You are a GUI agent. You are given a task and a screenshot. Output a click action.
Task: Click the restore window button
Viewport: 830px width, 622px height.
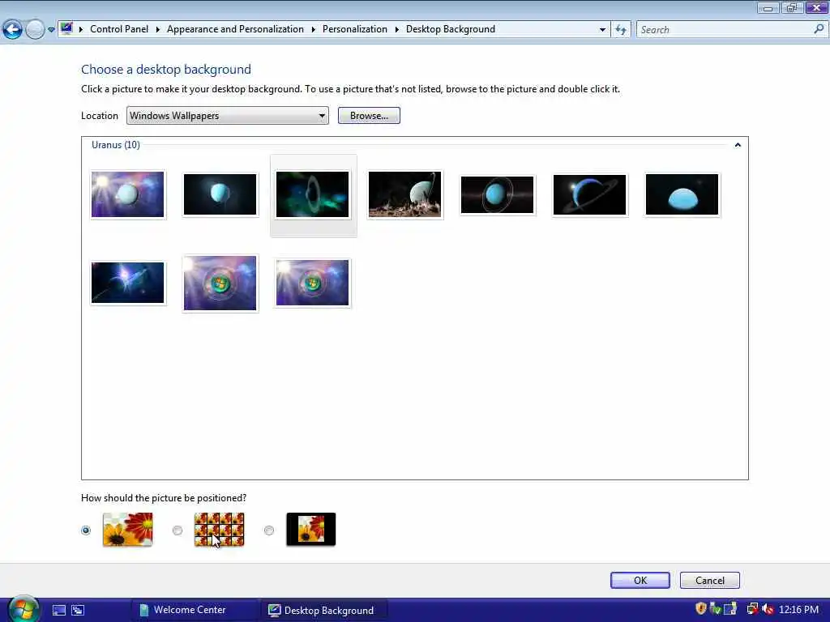click(x=792, y=8)
